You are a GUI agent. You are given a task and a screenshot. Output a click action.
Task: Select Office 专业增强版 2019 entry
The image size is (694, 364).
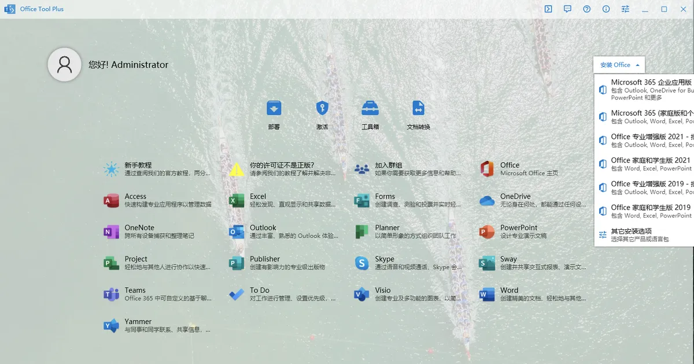pyautogui.click(x=641, y=189)
